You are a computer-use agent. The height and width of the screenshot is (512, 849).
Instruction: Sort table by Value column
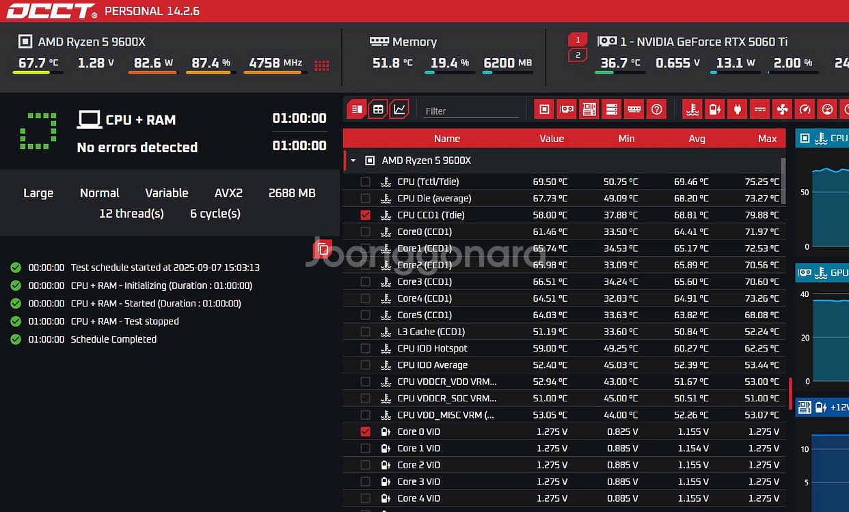pyautogui.click(x=552, y=139)
